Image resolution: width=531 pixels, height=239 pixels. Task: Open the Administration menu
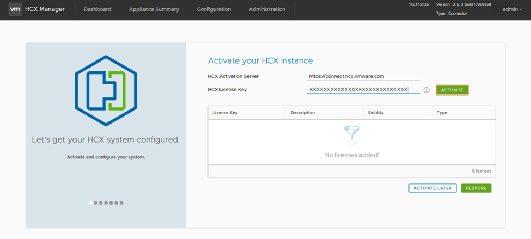pos(267,9)
